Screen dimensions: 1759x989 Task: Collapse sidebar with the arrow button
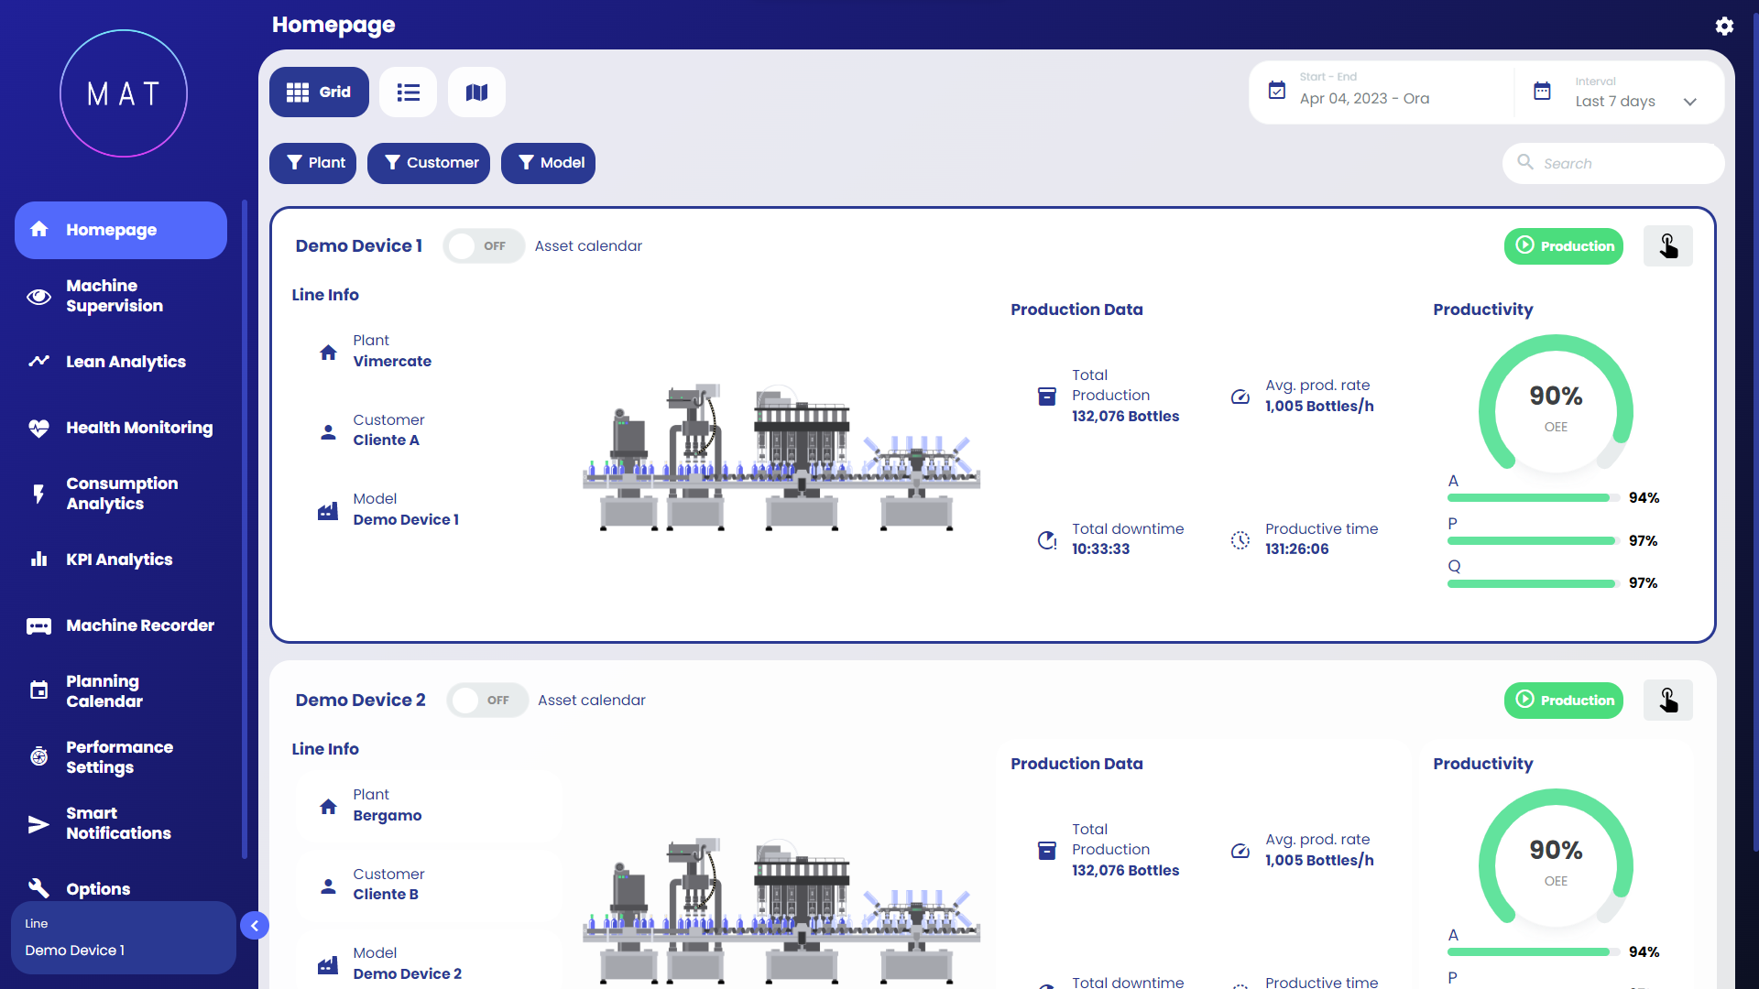[x=255, y=926]
